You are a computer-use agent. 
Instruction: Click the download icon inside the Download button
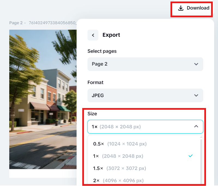tap(180, 8)
